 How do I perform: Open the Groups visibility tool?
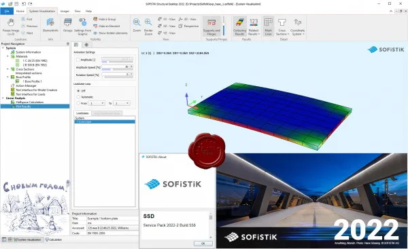tap(67, 25)
